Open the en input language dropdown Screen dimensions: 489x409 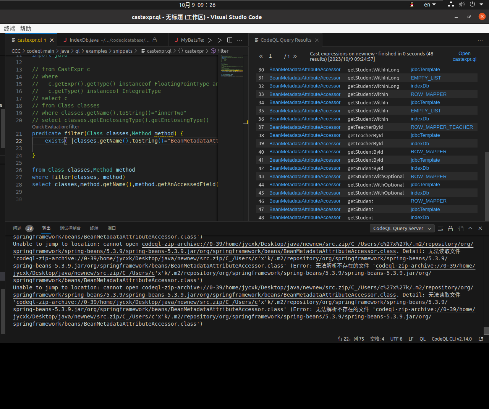point(430,5)
